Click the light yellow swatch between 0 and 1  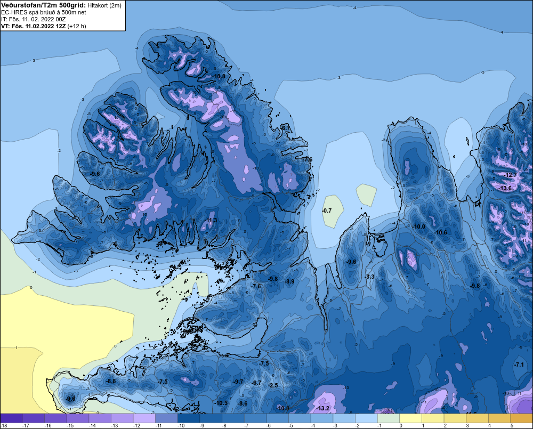pyautogui.click(x=410, y=418)
